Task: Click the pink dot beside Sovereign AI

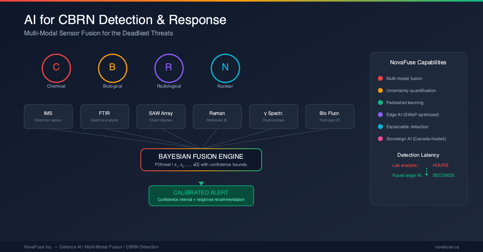Action: pos(380,139)
